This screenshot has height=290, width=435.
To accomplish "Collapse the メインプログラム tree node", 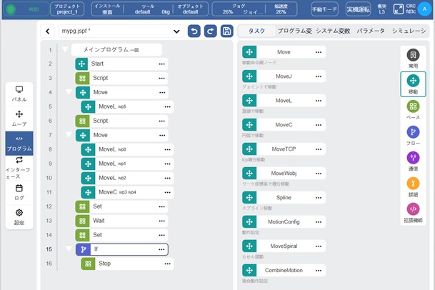I will 66,49.
